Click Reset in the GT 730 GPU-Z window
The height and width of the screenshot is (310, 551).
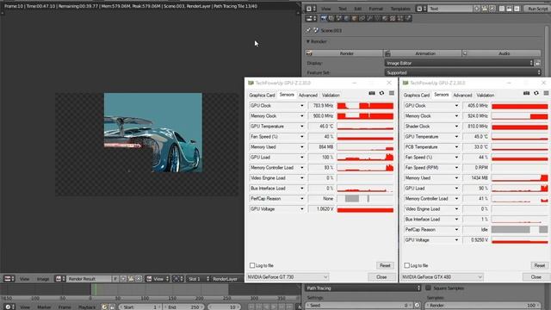click(x=385, y=265)
